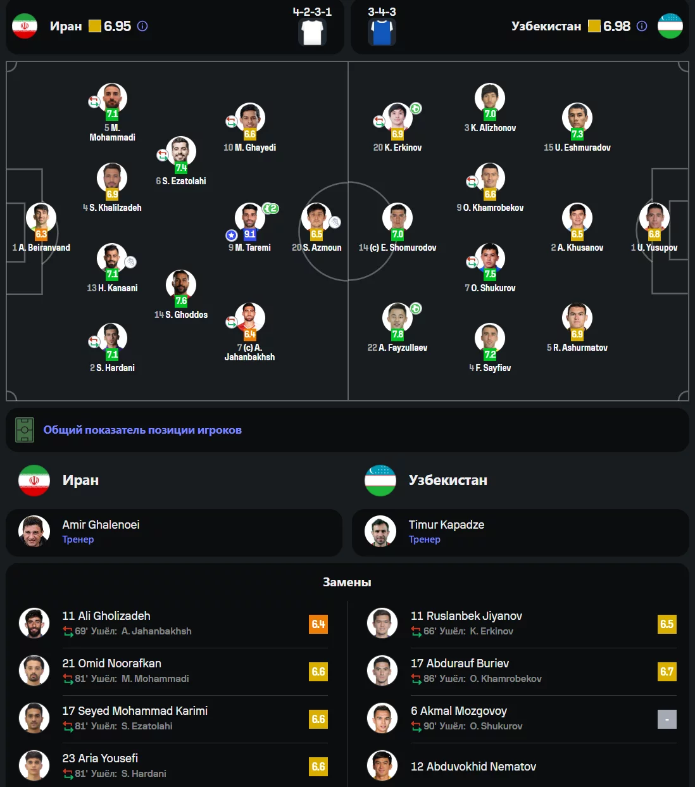Image resolution: width=695 pixels, height=787 pixels.
Task: Click the Узбекистан team heading above the coach
Action: point(448,480)
